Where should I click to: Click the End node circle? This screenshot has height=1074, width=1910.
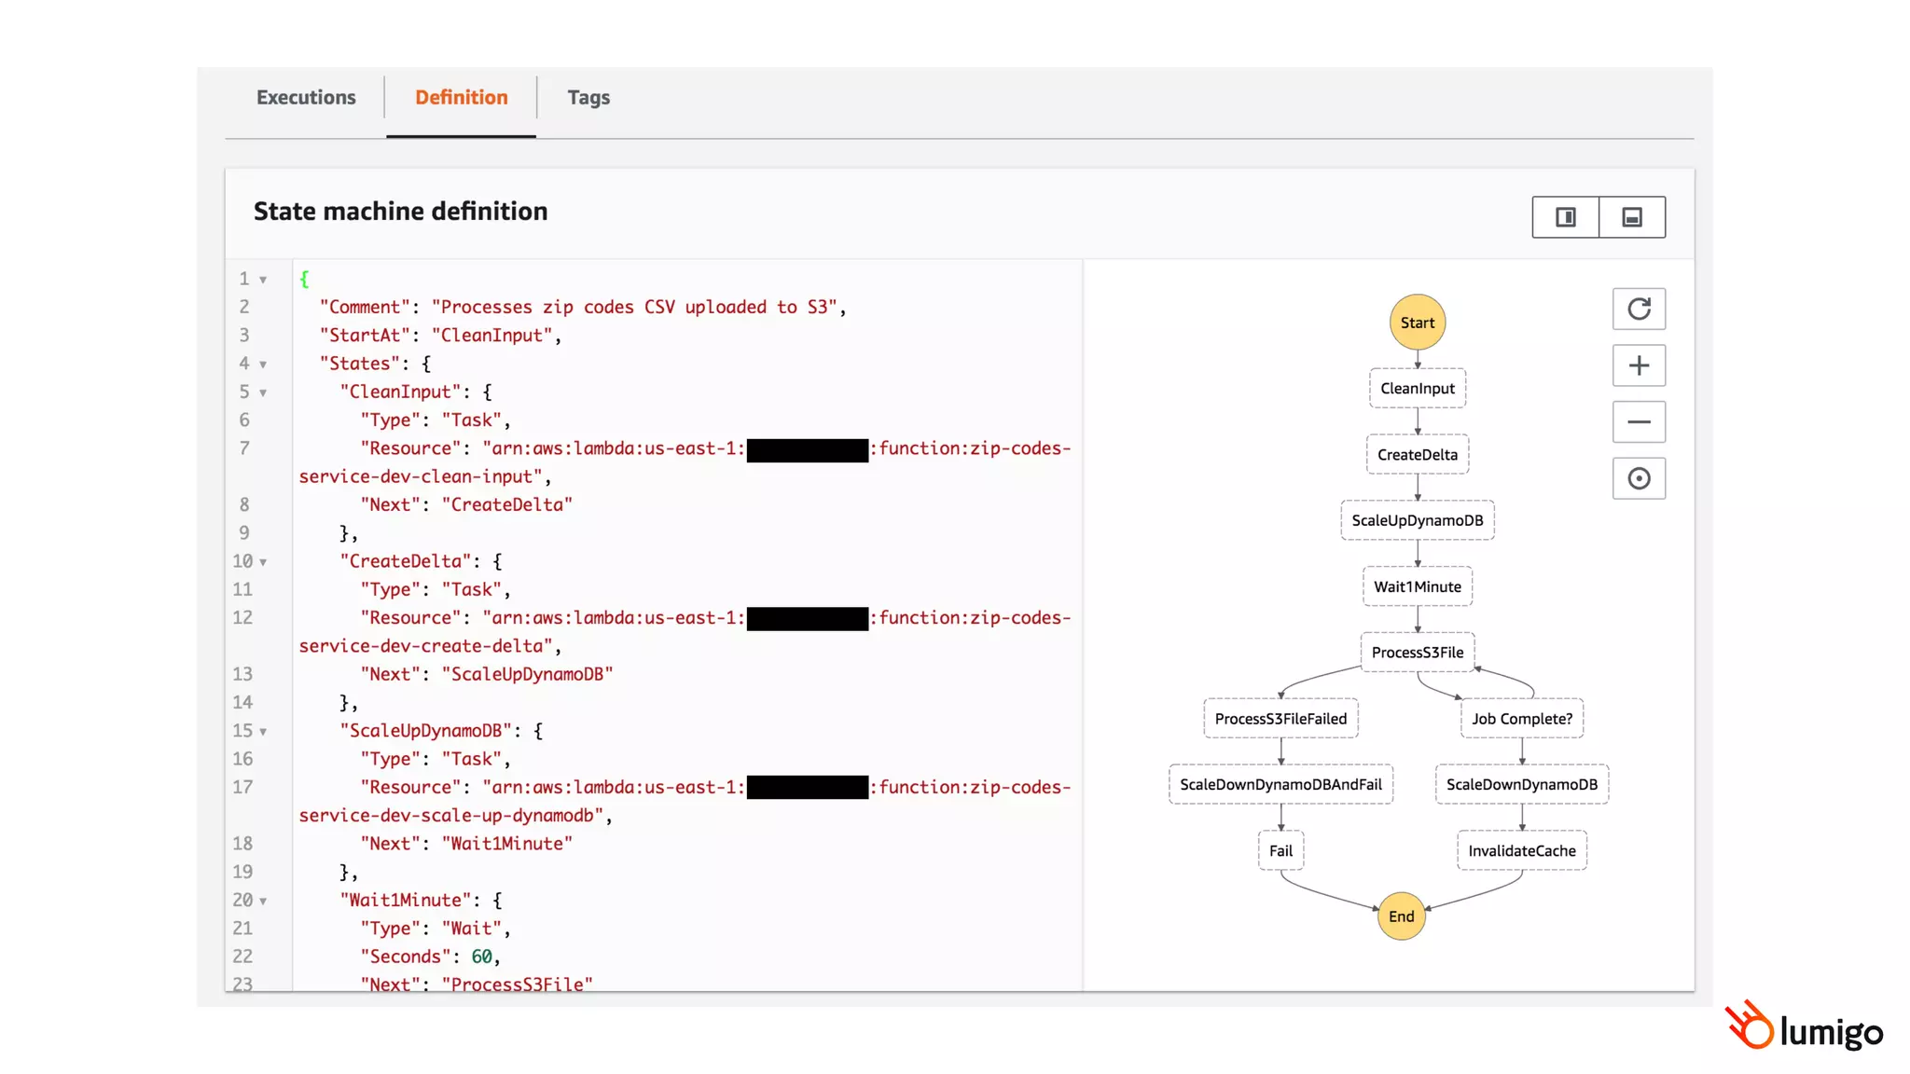(x=1401, y=916)
